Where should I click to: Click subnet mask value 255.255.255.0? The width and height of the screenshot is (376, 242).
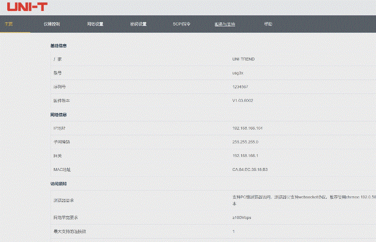[x=245, y=142]
